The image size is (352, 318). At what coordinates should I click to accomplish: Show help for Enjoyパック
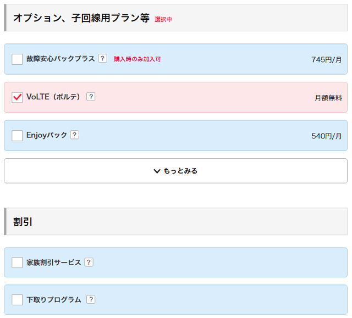75,135
